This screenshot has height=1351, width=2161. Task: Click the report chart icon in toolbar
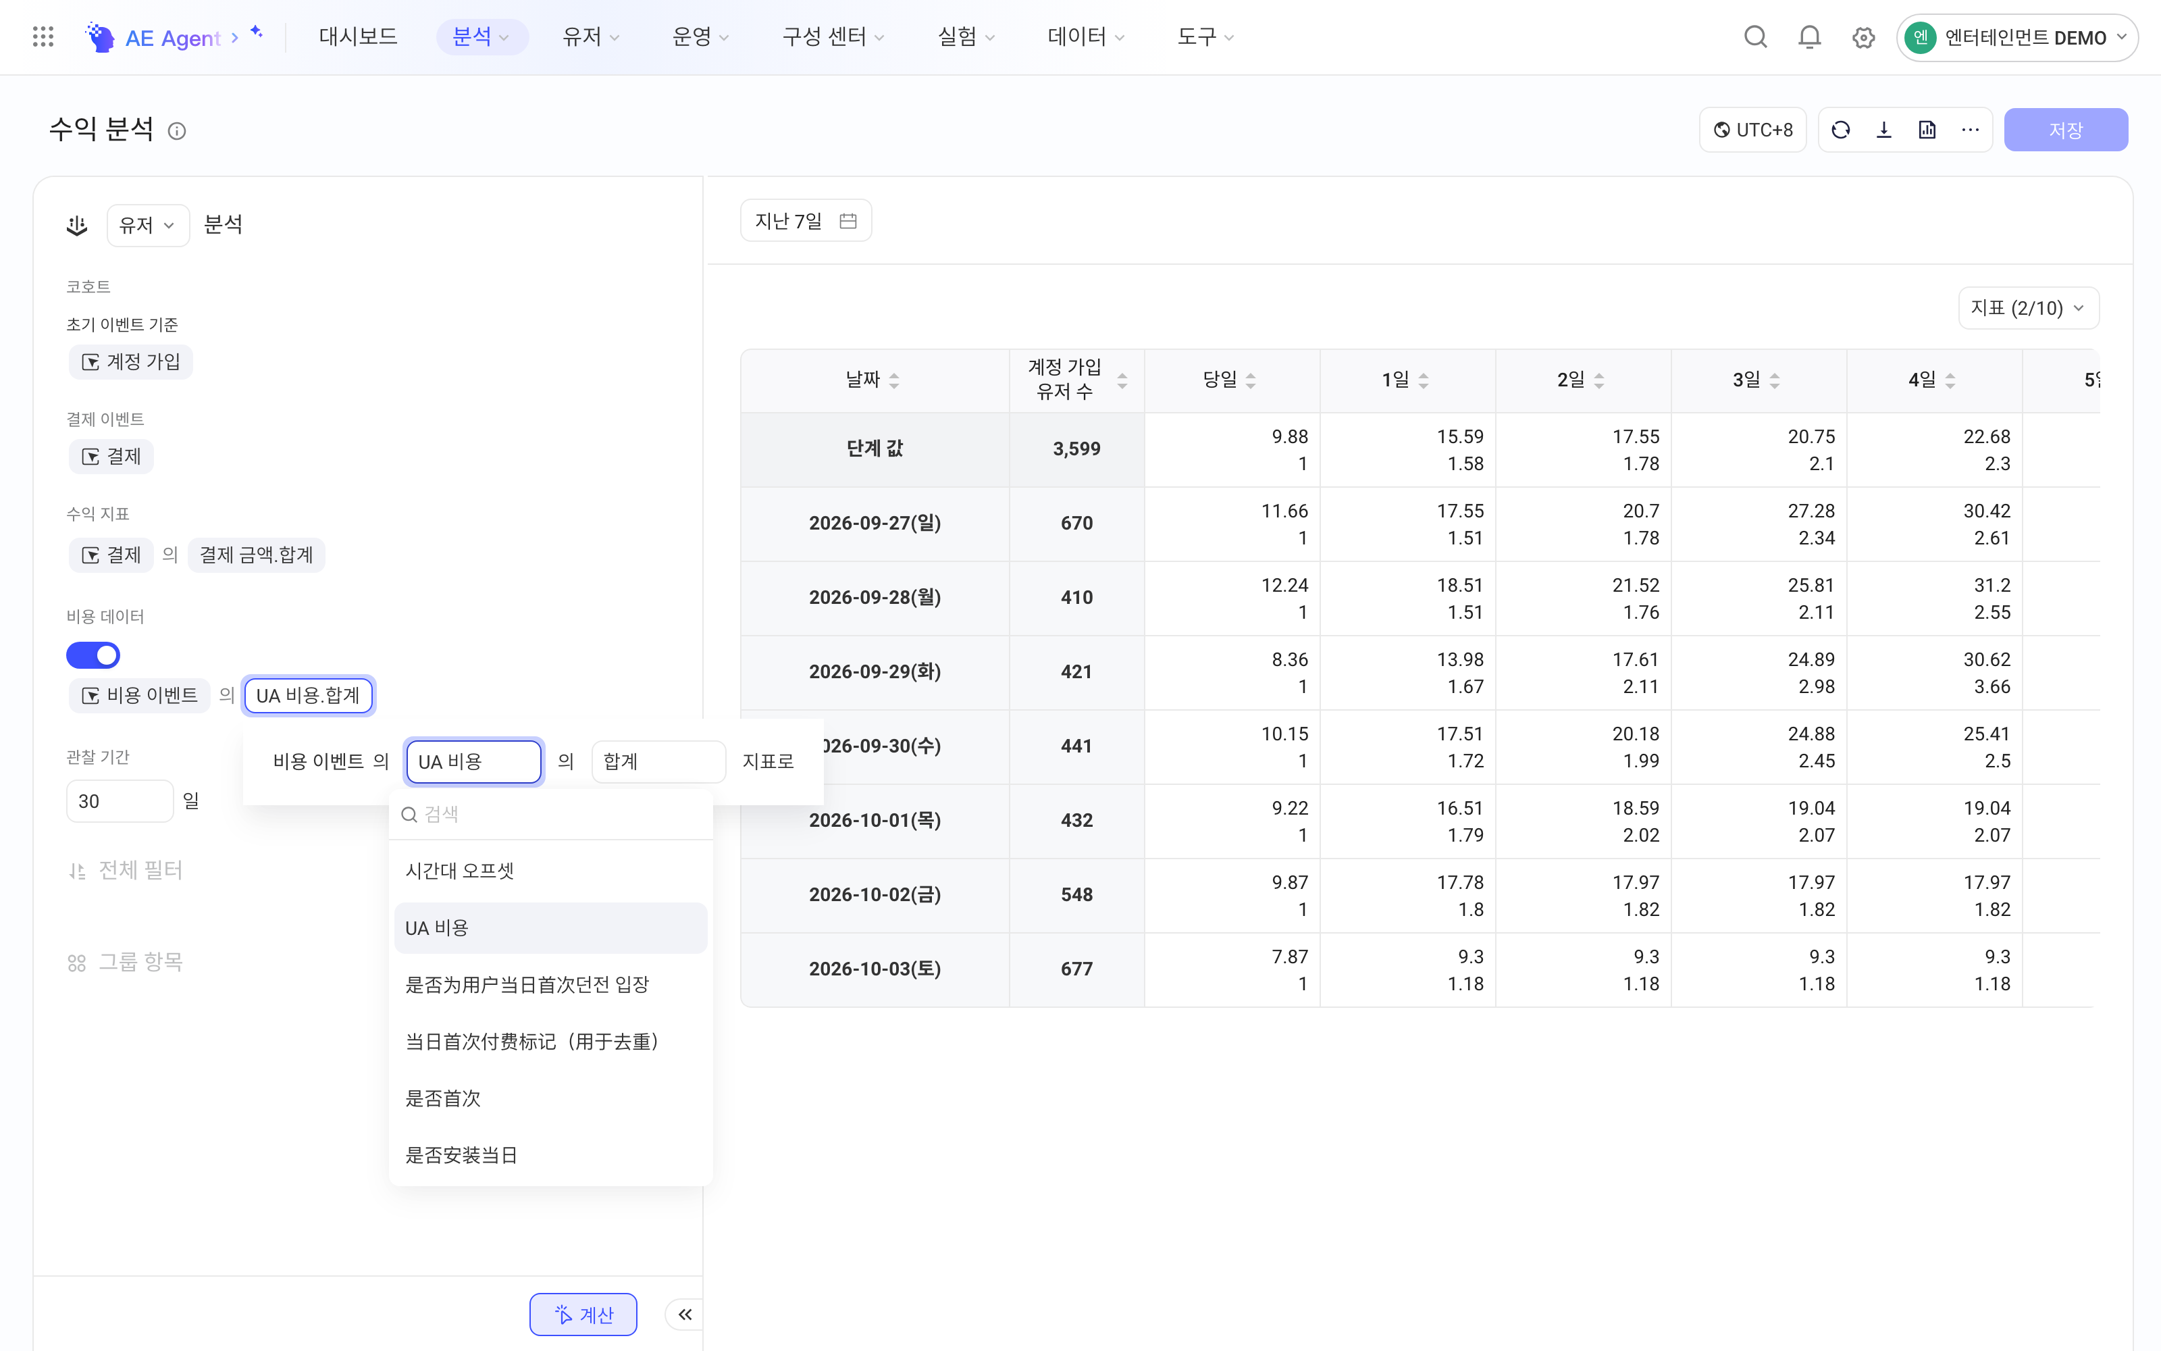tap(1927, 130)
